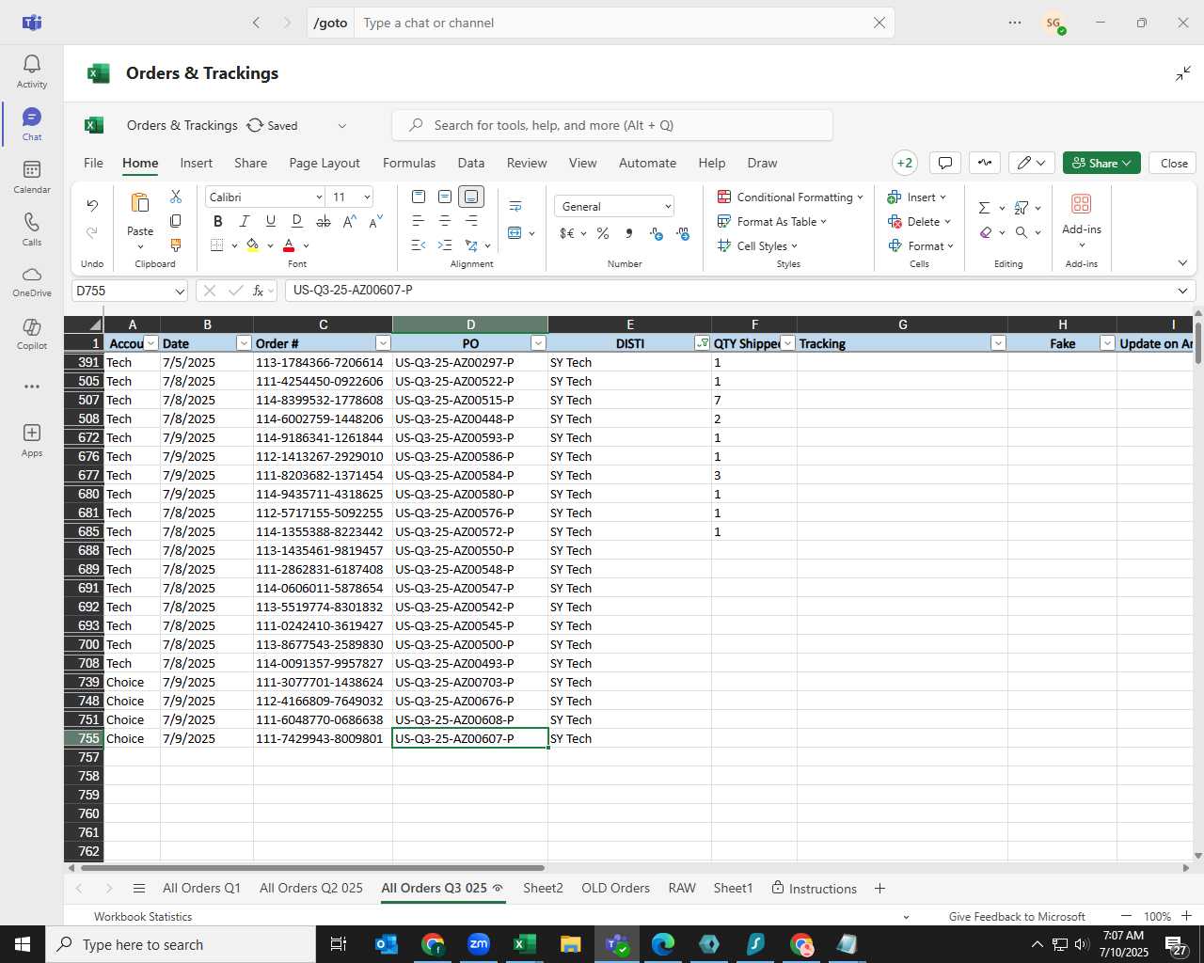The width and height of the screenshot is (1204, 963).
Task: Toggle Middle Align for cell text
Action: coord(445,197)
